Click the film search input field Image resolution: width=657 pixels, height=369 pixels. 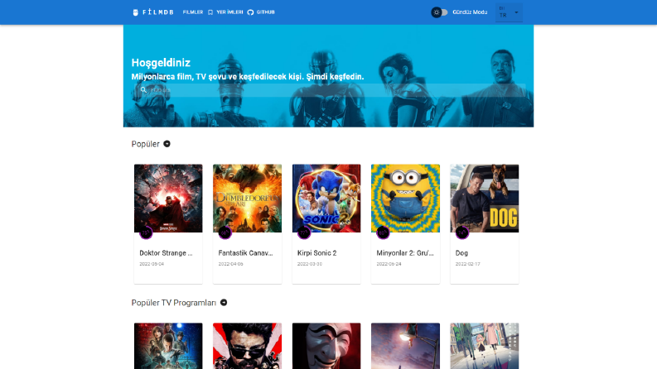click(x=330, y=90)
